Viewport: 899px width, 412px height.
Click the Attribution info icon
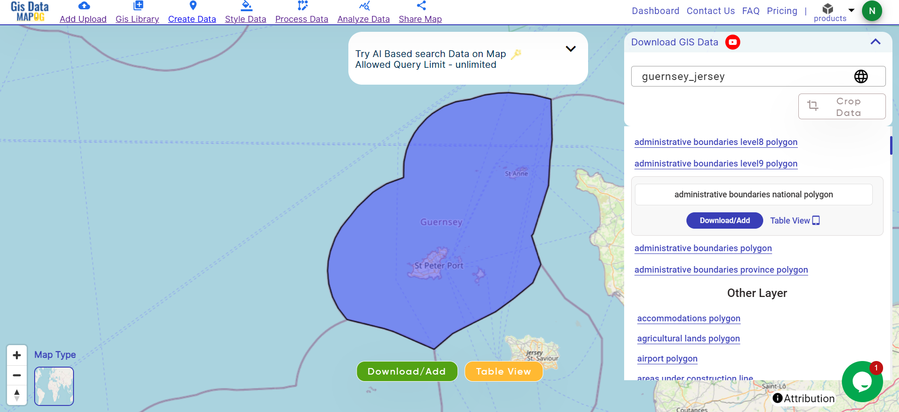click(x=778, y=398)
